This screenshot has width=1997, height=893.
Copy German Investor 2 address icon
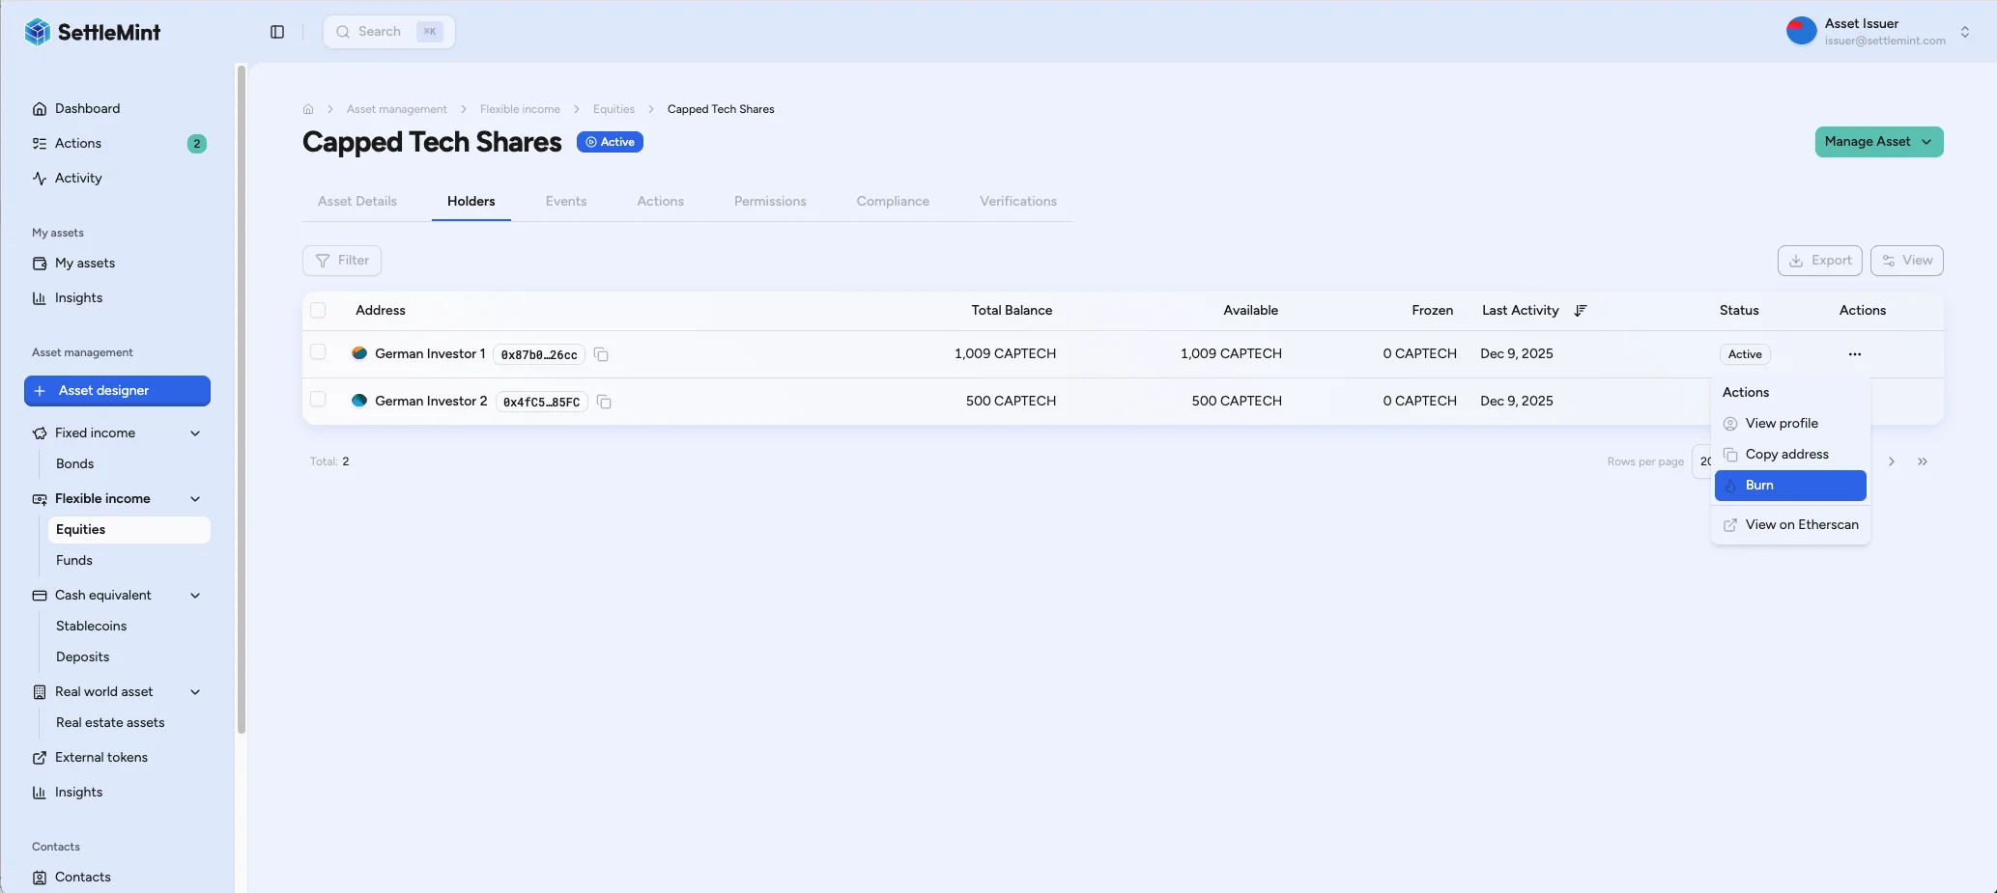tap(604, 402)
